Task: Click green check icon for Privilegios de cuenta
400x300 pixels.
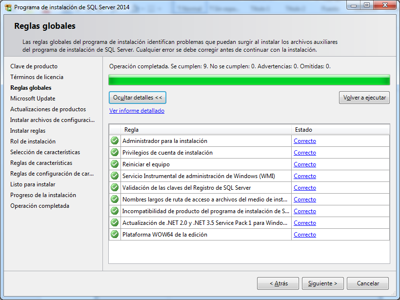Action: click(115, 152)
